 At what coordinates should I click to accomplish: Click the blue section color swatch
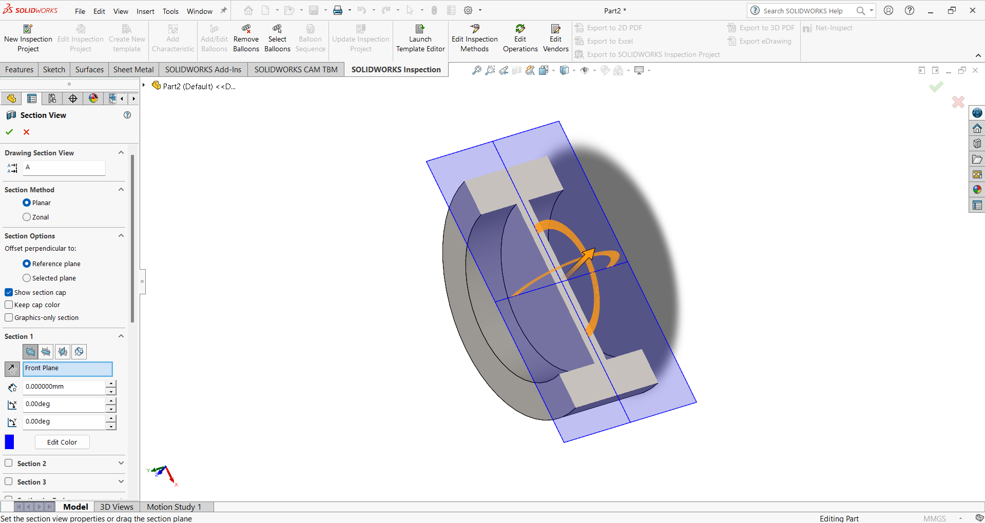coord(9,442)
